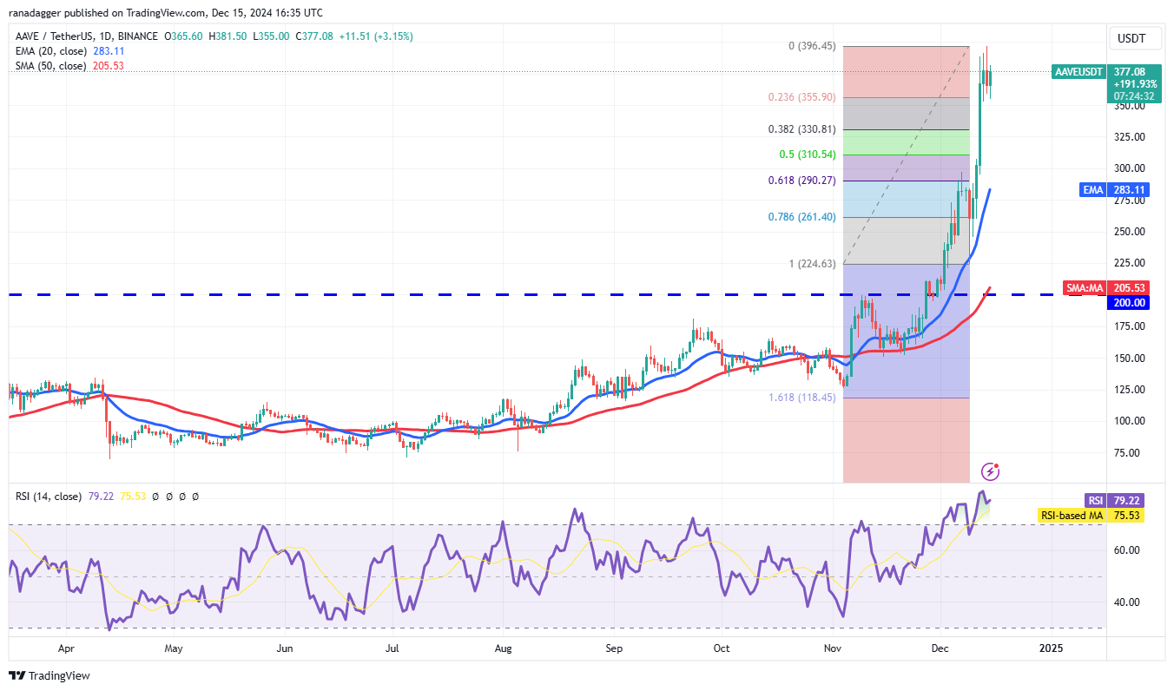Click the RSI (14, close) indicator legend

(51, 497)
